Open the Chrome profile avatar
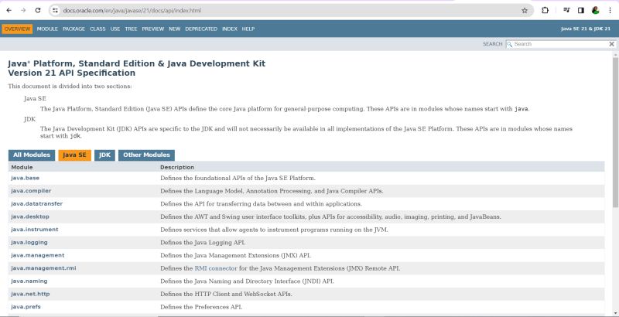Image resolution: width=619 pixels, height=317 pixels. tap(595, 11)
